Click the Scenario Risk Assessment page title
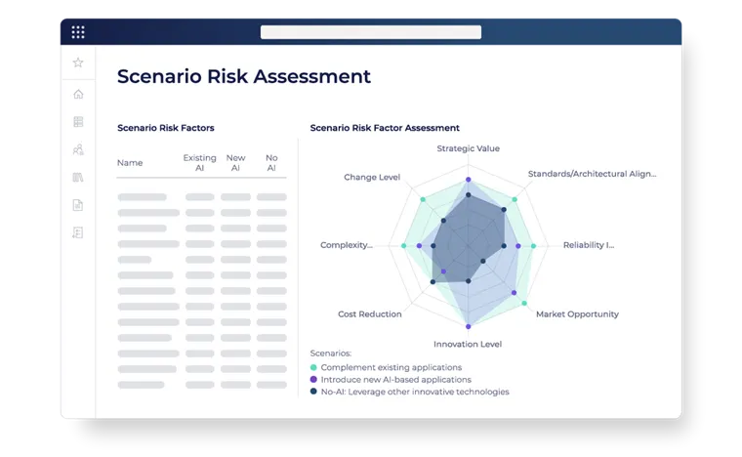The height and width of the screenshot is (457, 742). coord(244,76)
